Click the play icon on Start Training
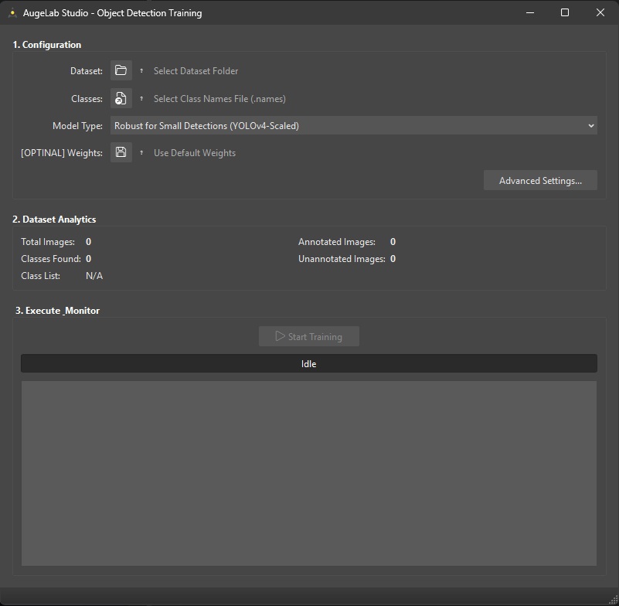Screen dimensions: 619x606 pyautogui.click(x=281, y=336)
